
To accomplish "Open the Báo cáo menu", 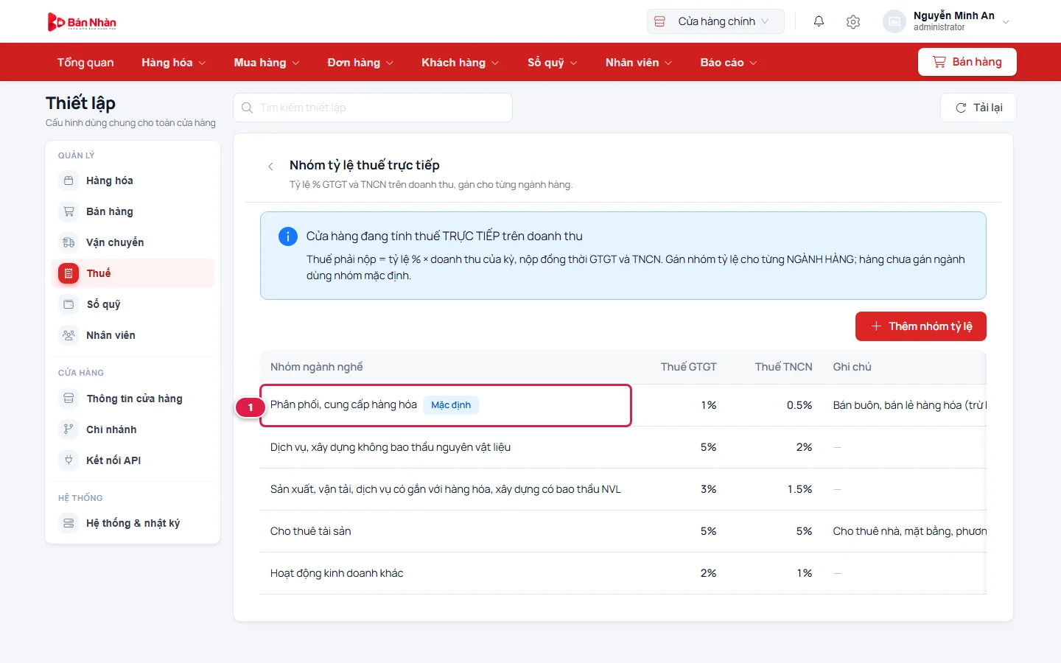I will coord(729,63).
